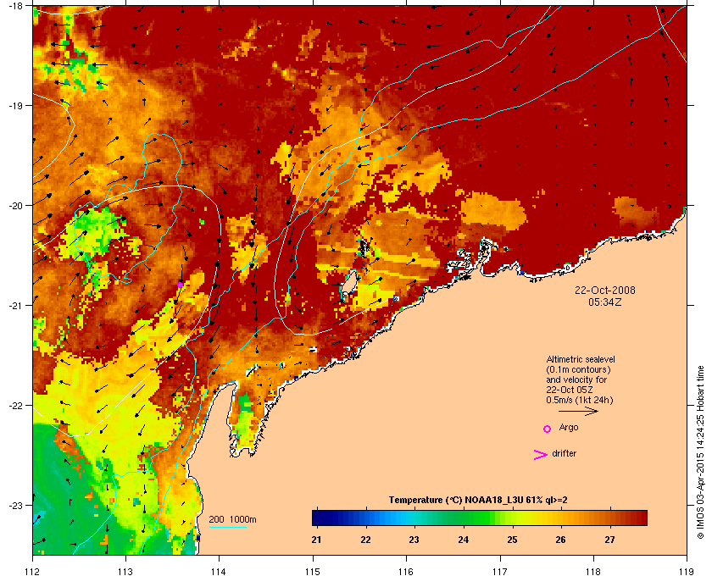Click the vertical IMOS copyright timestamp text
This screenshot has width=712, height=576.
pyautogui.click(x=700, y=451)
